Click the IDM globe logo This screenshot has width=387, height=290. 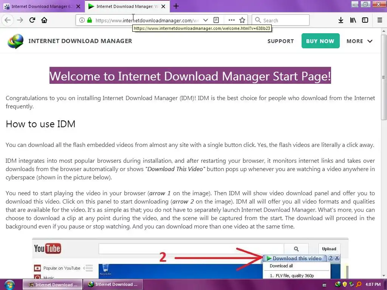tap(15, 41)
